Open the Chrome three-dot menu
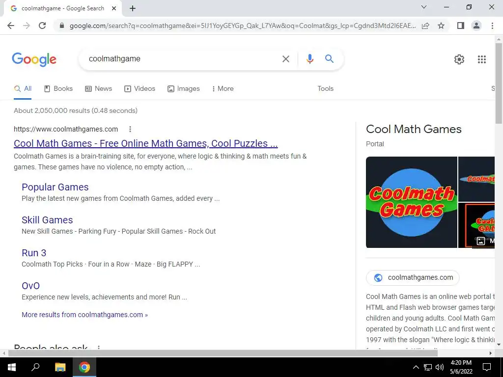 tap(492, 26)
